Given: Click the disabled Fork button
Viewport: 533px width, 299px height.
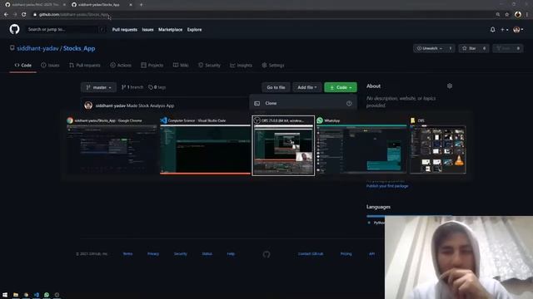Looking at the screenshot, I should [503, 48].
